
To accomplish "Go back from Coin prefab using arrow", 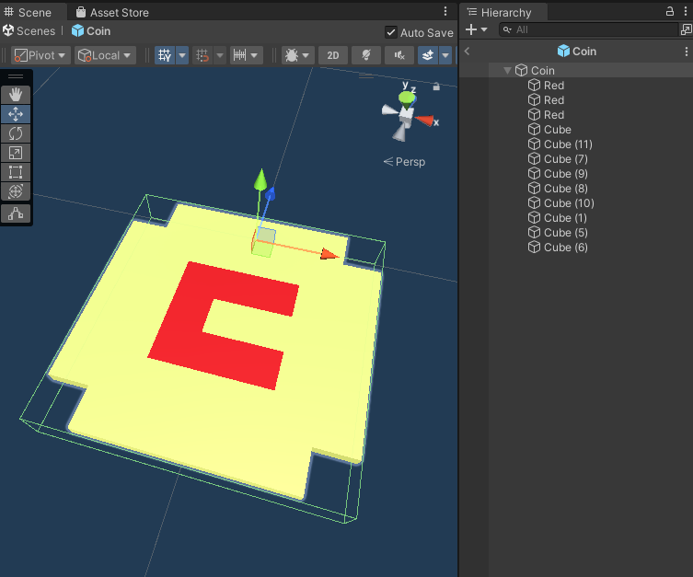I will [467, 52].
